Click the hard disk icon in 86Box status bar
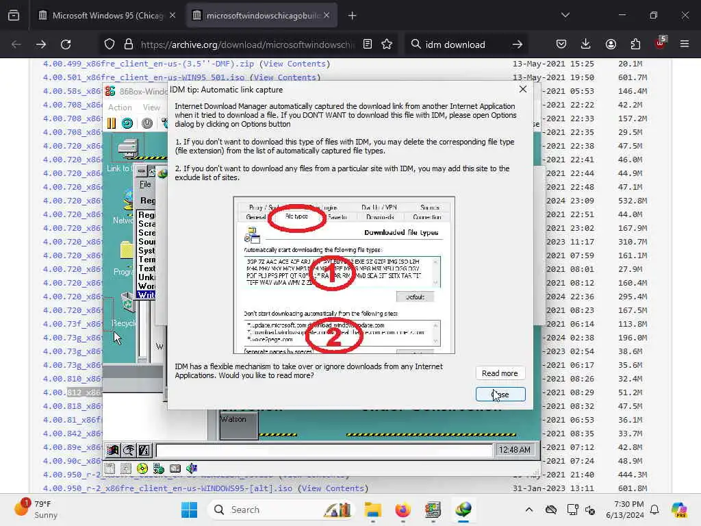This screenshot has height=526, width=701. (x=175, y=468)
